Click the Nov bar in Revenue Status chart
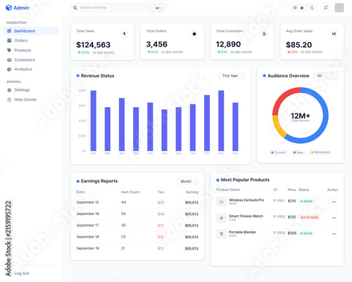Image resolution: width=352 pixels, height=282 pixels. coord(221,121)
